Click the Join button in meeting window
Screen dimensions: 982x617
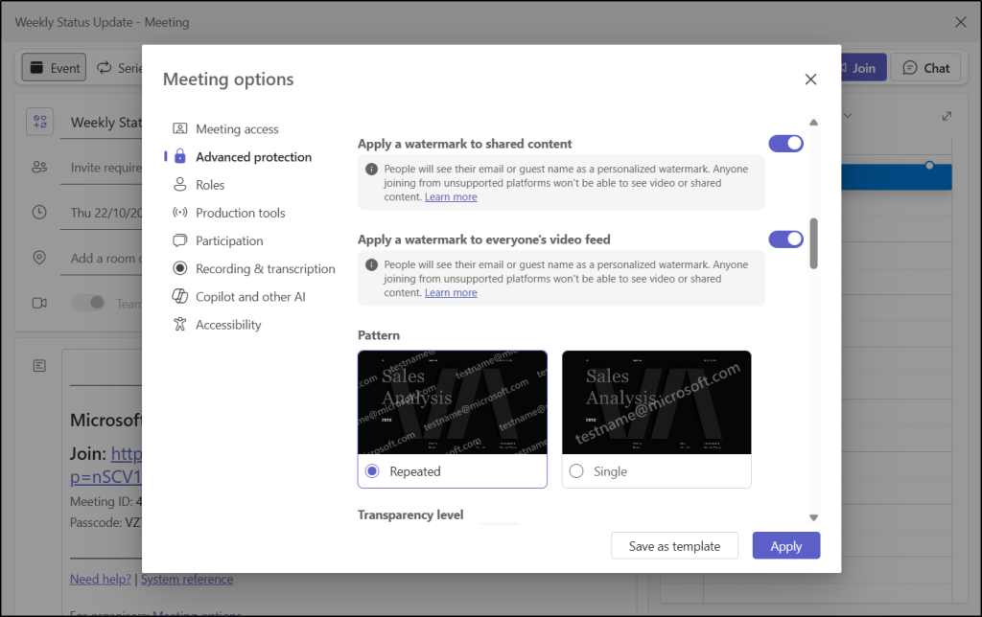[864, 68]
